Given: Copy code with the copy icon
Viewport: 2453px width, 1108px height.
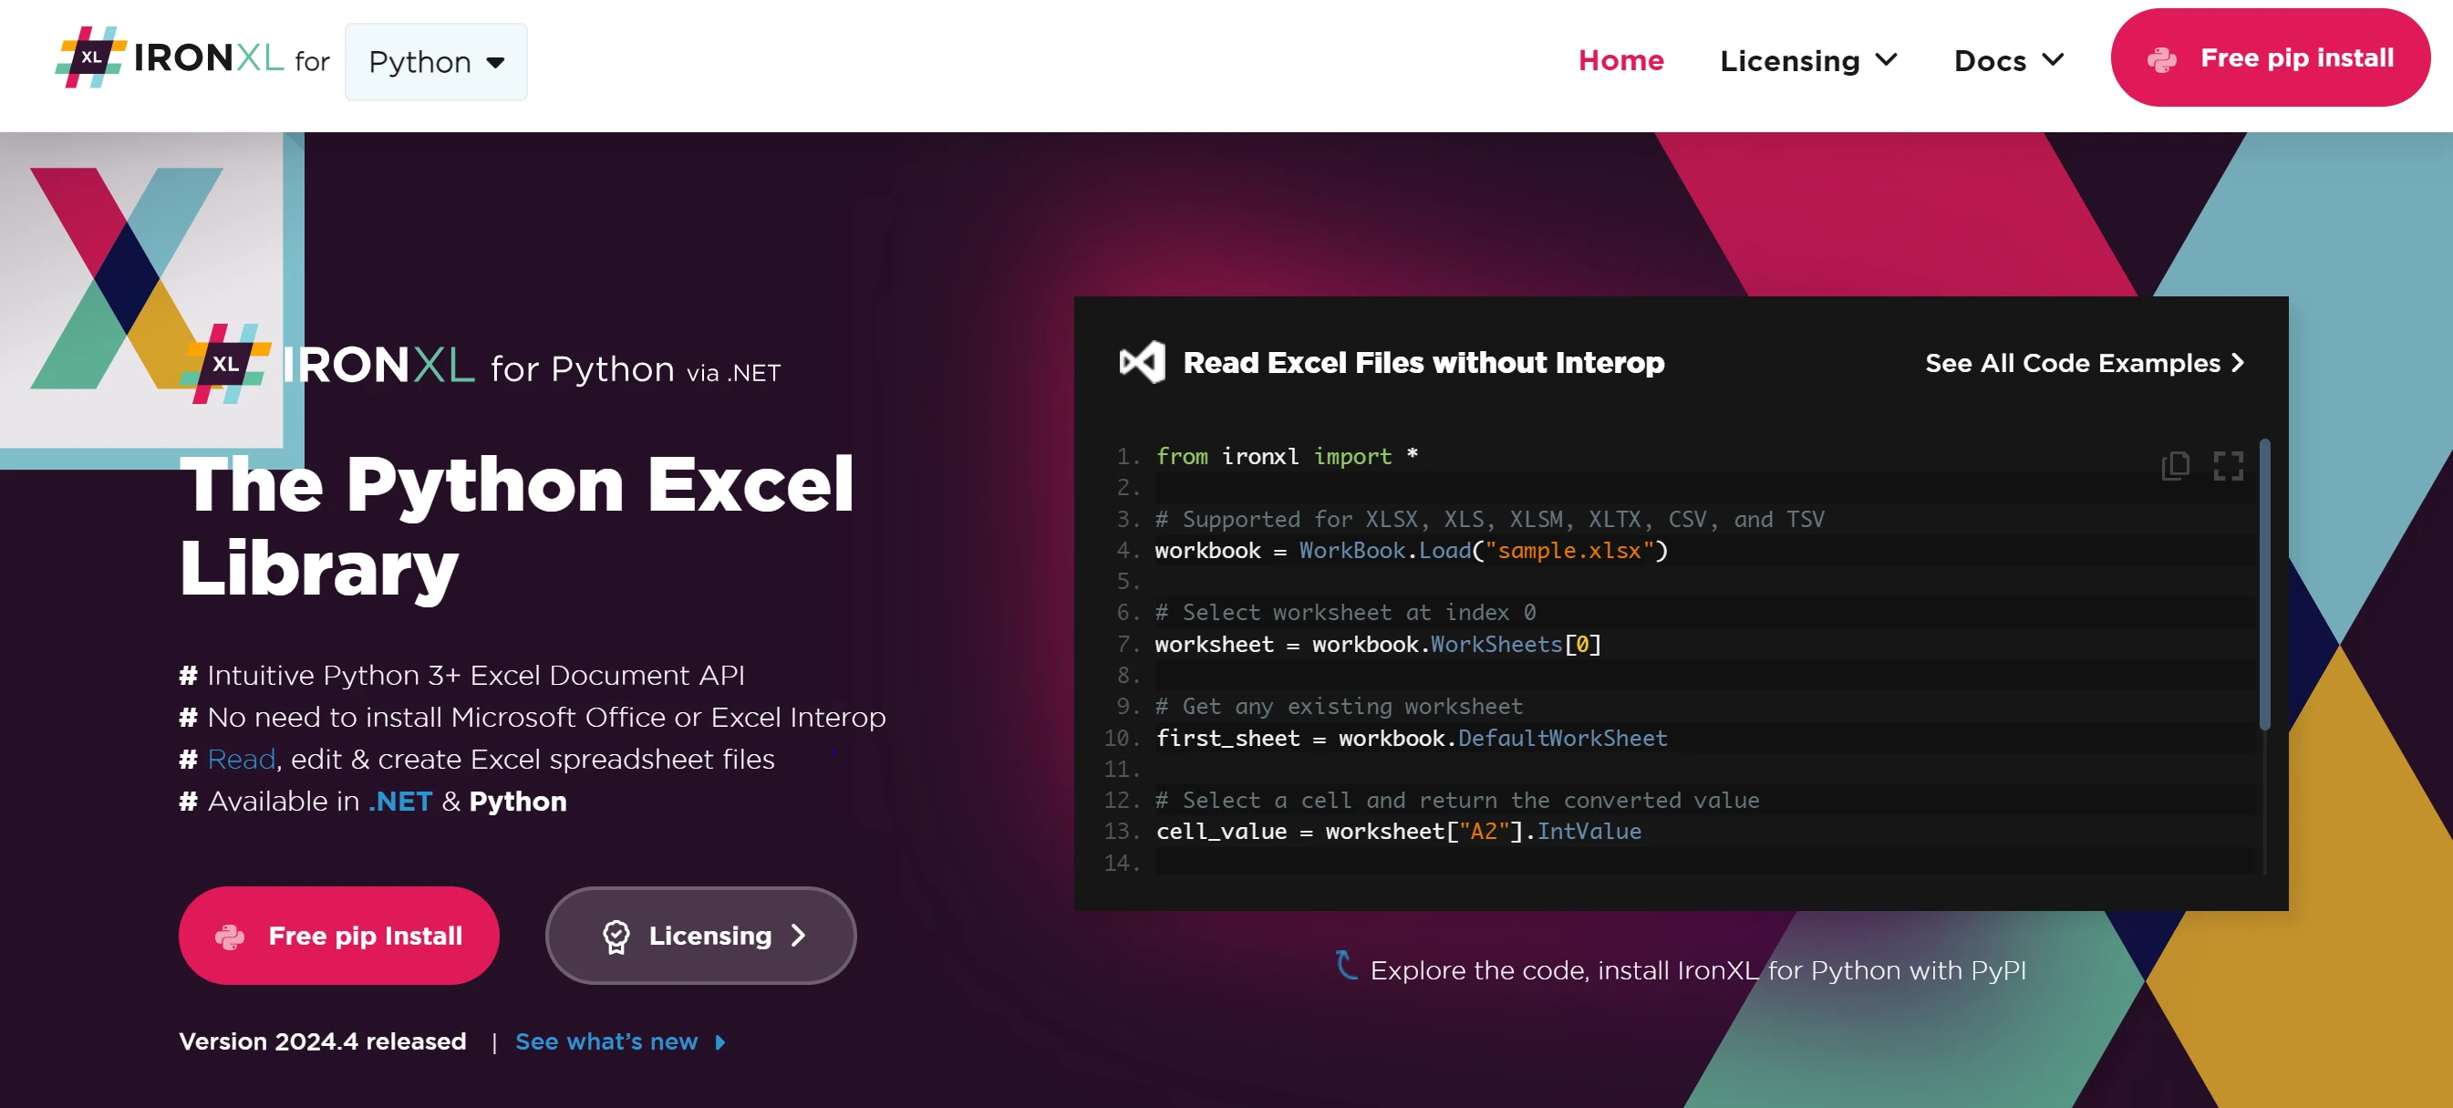Looking at the screenshot, I should click(2175, 465).
